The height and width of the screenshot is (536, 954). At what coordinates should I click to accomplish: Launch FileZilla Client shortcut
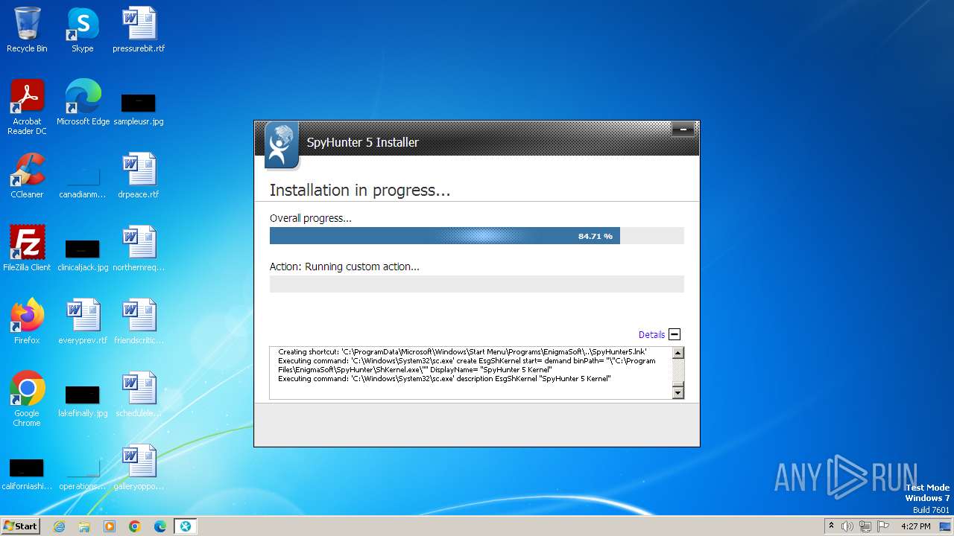click(27, 248)
